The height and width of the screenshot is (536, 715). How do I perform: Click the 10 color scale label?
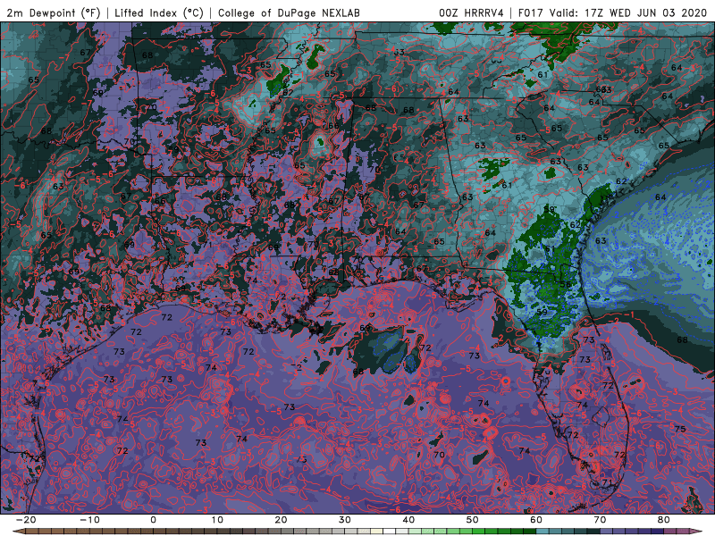[217, 520]
